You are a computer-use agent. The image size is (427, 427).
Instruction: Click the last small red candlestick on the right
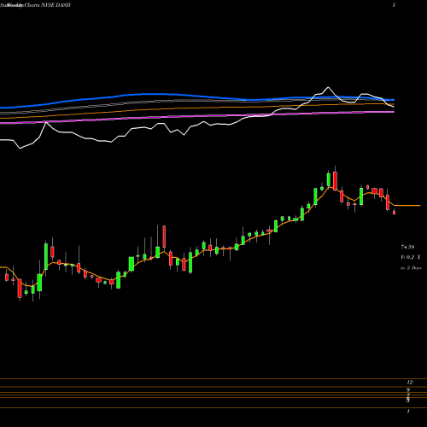(x=394, y=212)
